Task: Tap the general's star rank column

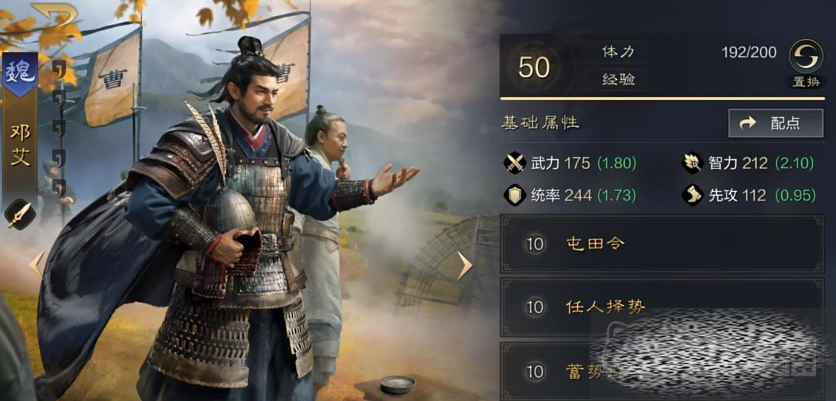Action: pos(59,129)
